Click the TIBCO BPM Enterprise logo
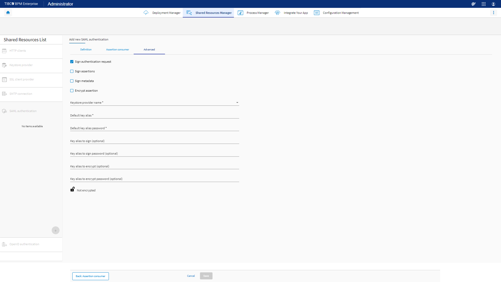The image size is (501, 282). pos(21,4)
